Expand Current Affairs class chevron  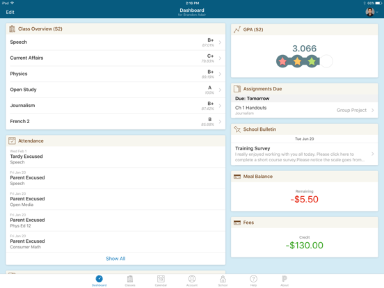click(x=220, y=58)
